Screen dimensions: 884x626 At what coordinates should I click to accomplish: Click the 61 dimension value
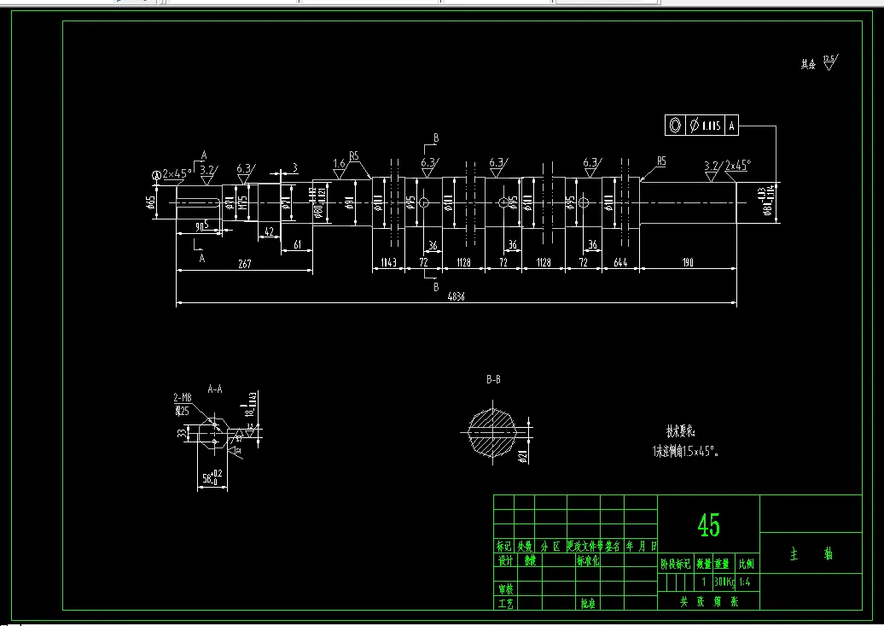297,245
